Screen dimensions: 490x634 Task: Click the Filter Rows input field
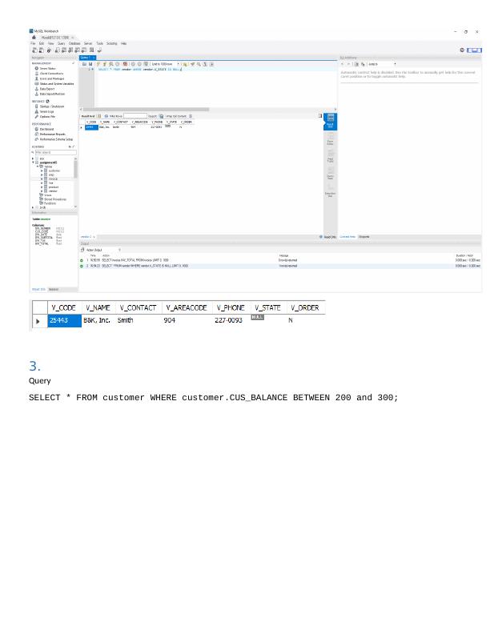coord(135,116)
